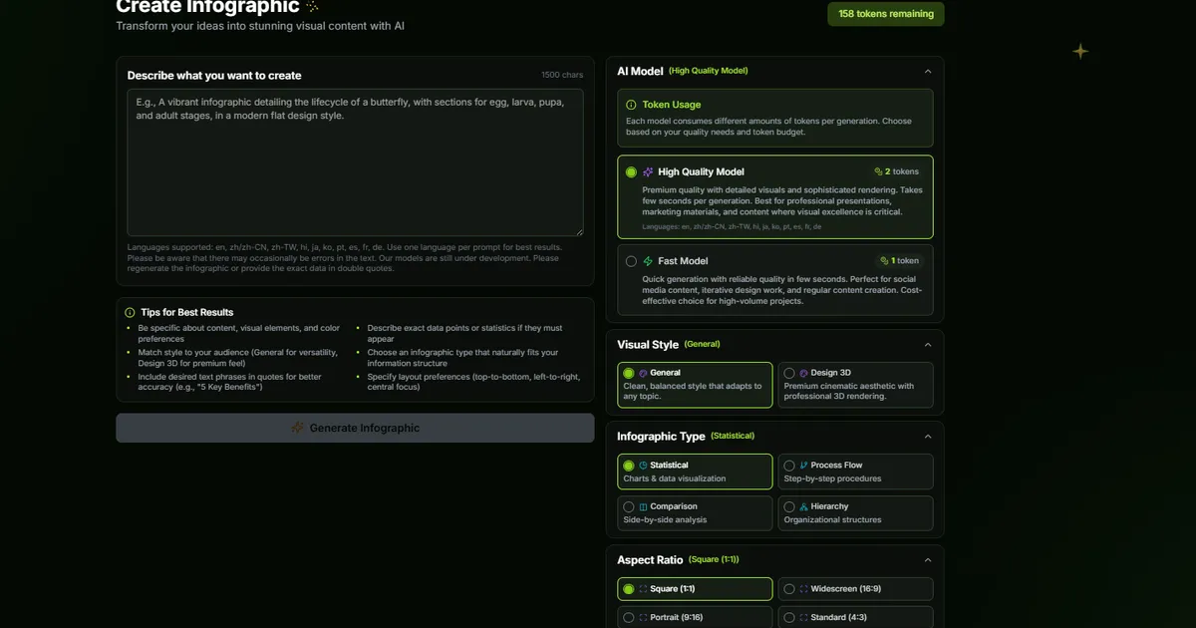Pick the Portrait (9:16) radio button
This screenshot has width=1196, height=628.
[629, 618]
